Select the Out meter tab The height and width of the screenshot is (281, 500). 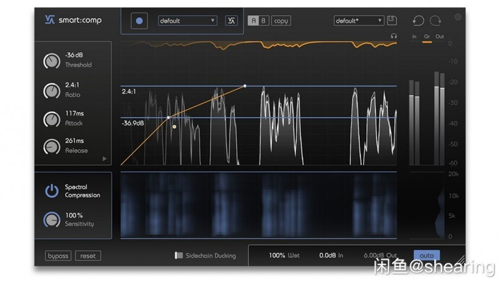440,36
